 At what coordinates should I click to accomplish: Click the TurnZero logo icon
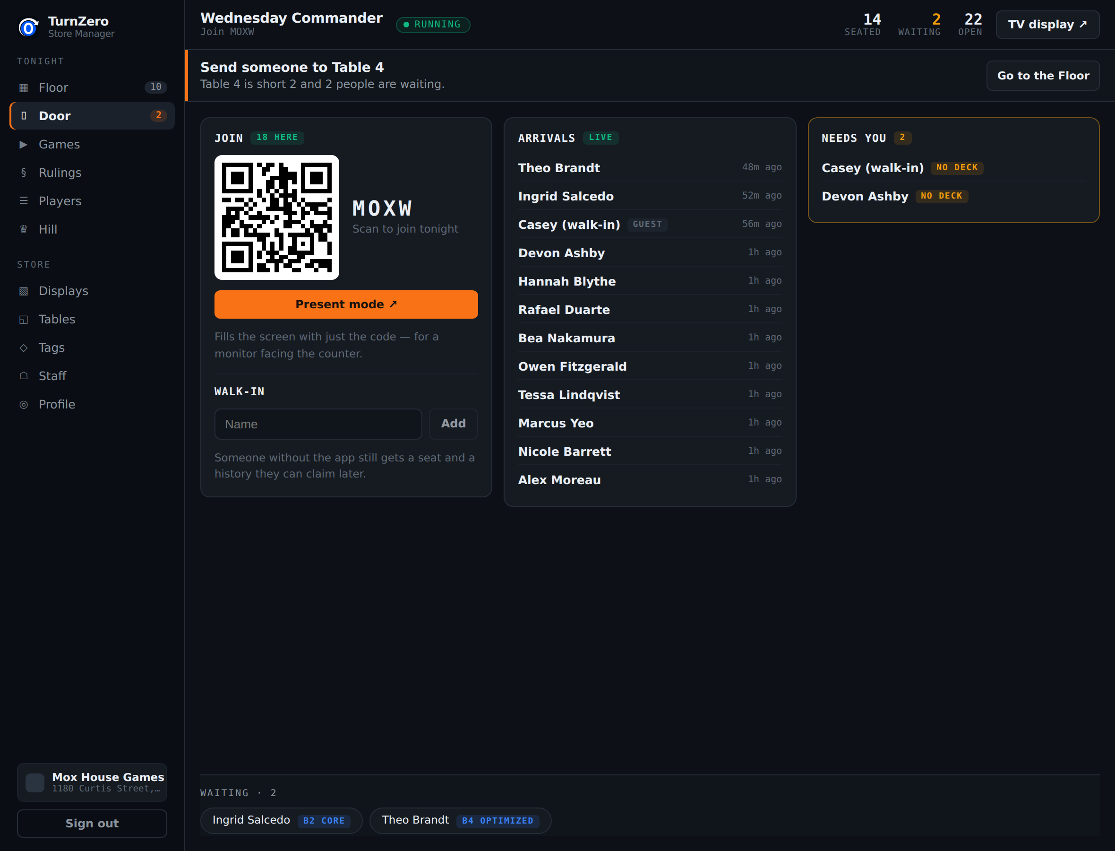coord(29,27)
